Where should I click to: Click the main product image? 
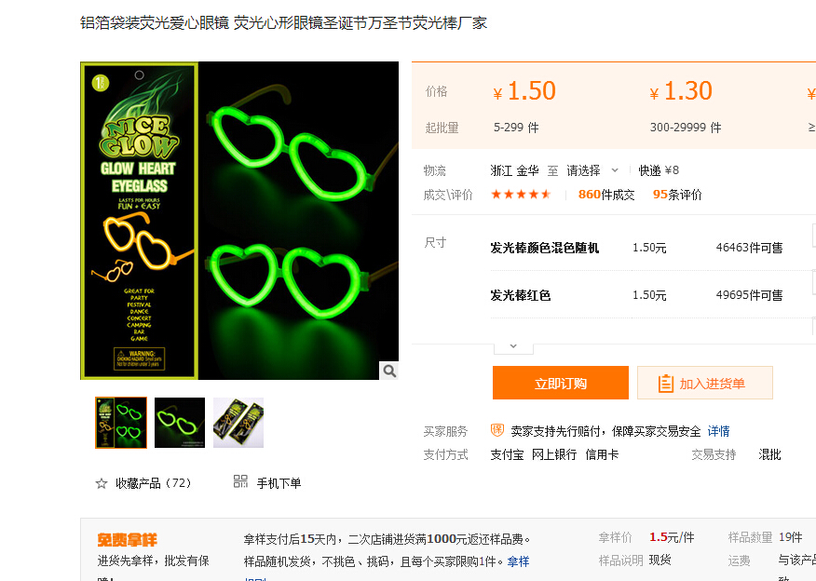[239, 221]
